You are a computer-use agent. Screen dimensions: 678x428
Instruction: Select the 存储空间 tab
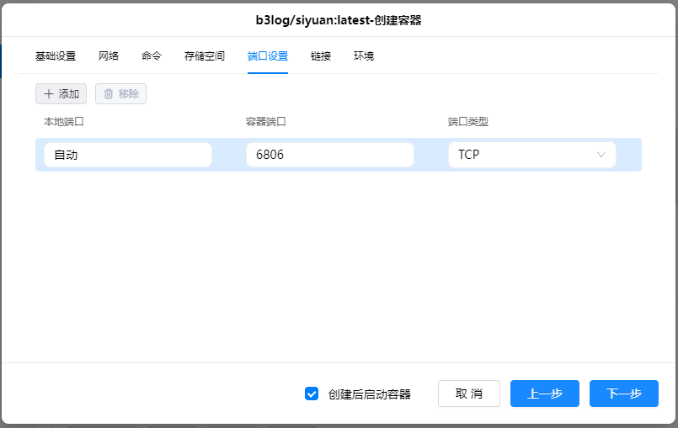pyautogui.click(x=205, y=56)
